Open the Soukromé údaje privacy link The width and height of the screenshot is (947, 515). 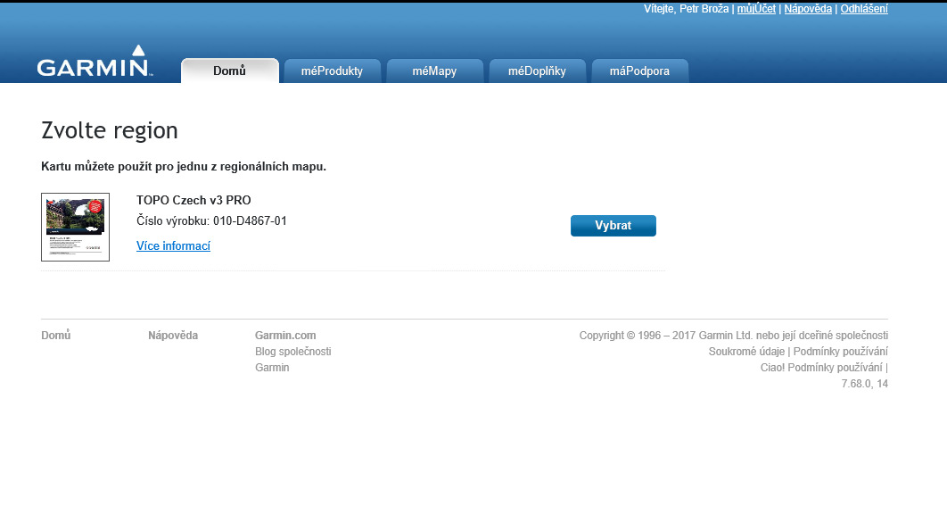coord(746,351)
